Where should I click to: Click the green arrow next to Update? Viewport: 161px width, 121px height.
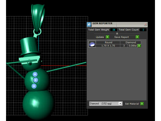(107, 37)
